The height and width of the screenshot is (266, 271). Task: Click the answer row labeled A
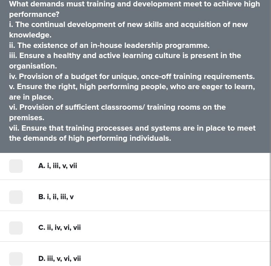coord(135,166)
